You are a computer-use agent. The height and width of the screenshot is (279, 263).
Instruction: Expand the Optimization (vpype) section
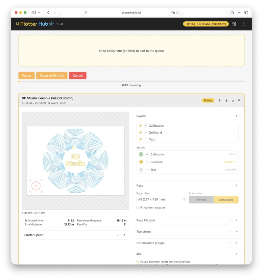pyautogui.click(x=237, y=243)
